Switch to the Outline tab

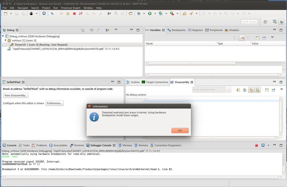coord(133,82)
